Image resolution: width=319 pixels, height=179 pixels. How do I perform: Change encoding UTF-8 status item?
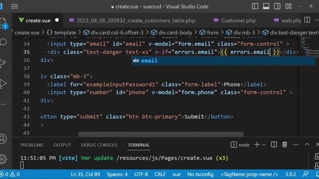tap(141, 174)
